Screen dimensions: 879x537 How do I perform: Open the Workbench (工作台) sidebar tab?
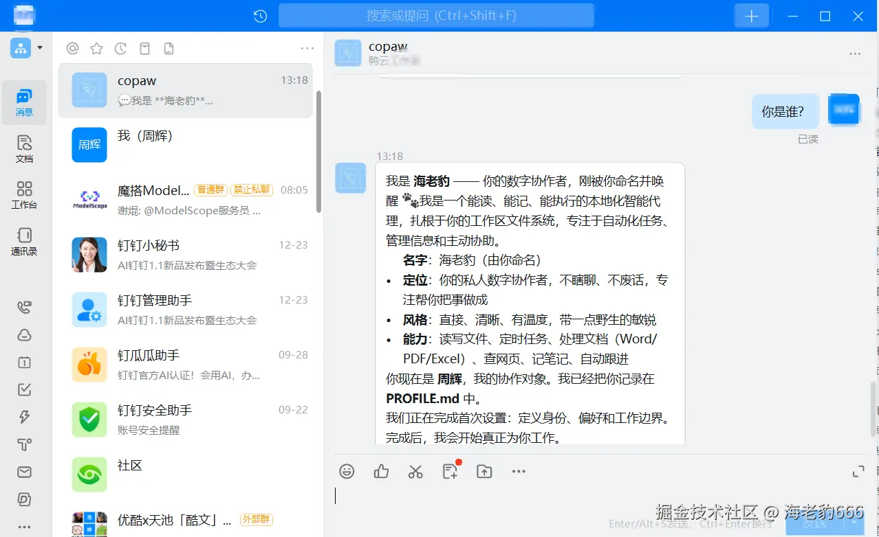24,195
